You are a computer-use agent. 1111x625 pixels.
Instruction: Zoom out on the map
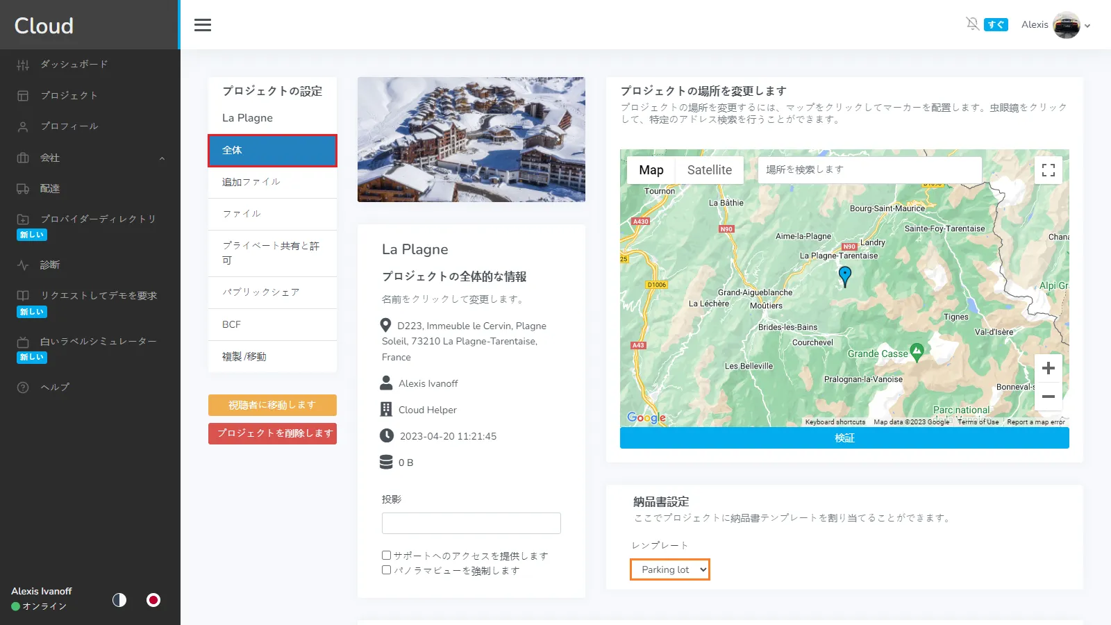1048,397
